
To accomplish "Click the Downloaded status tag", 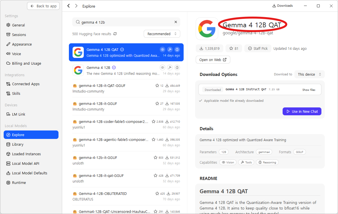I will 213,90.
